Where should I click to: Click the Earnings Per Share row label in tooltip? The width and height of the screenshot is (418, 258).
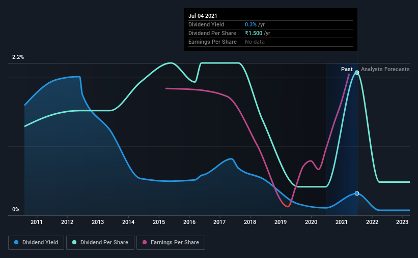click(212, 42)
